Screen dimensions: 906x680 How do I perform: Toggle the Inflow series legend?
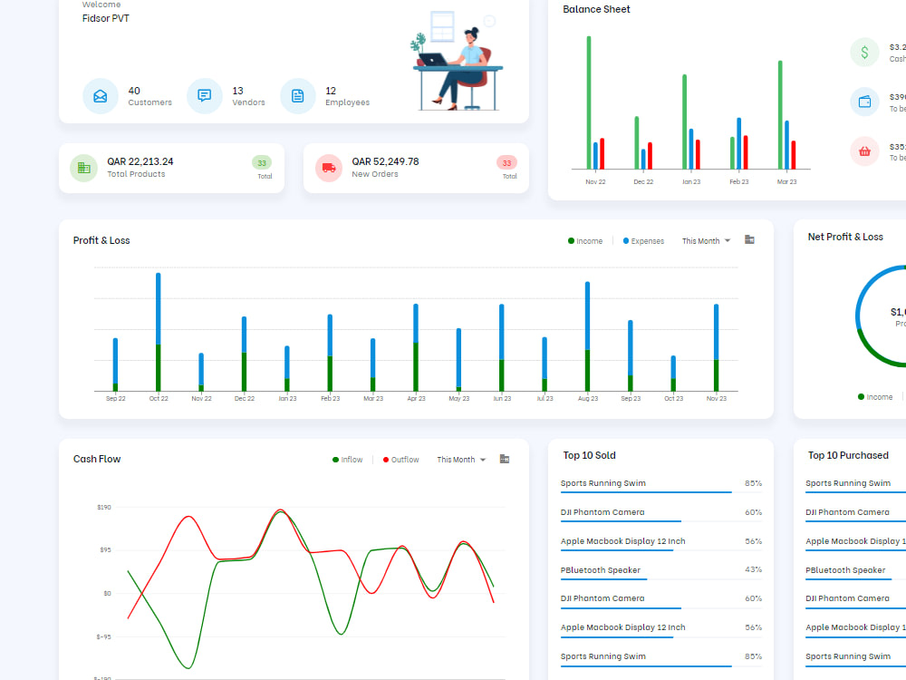pos(347,460)
